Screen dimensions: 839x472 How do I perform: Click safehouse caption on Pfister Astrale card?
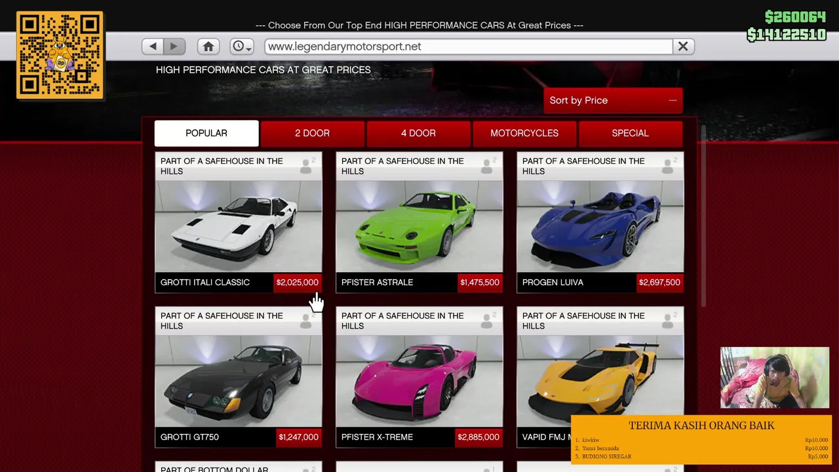(x=402, y=166)
